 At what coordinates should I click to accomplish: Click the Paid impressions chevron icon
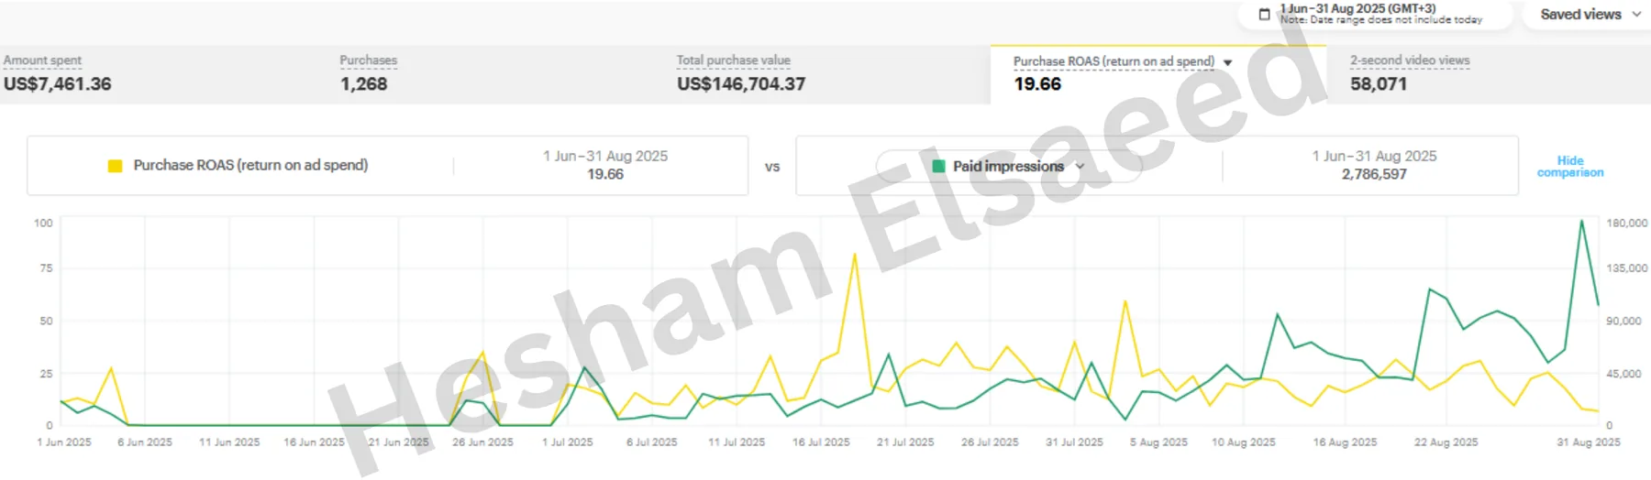click(x=1080, y=167)
